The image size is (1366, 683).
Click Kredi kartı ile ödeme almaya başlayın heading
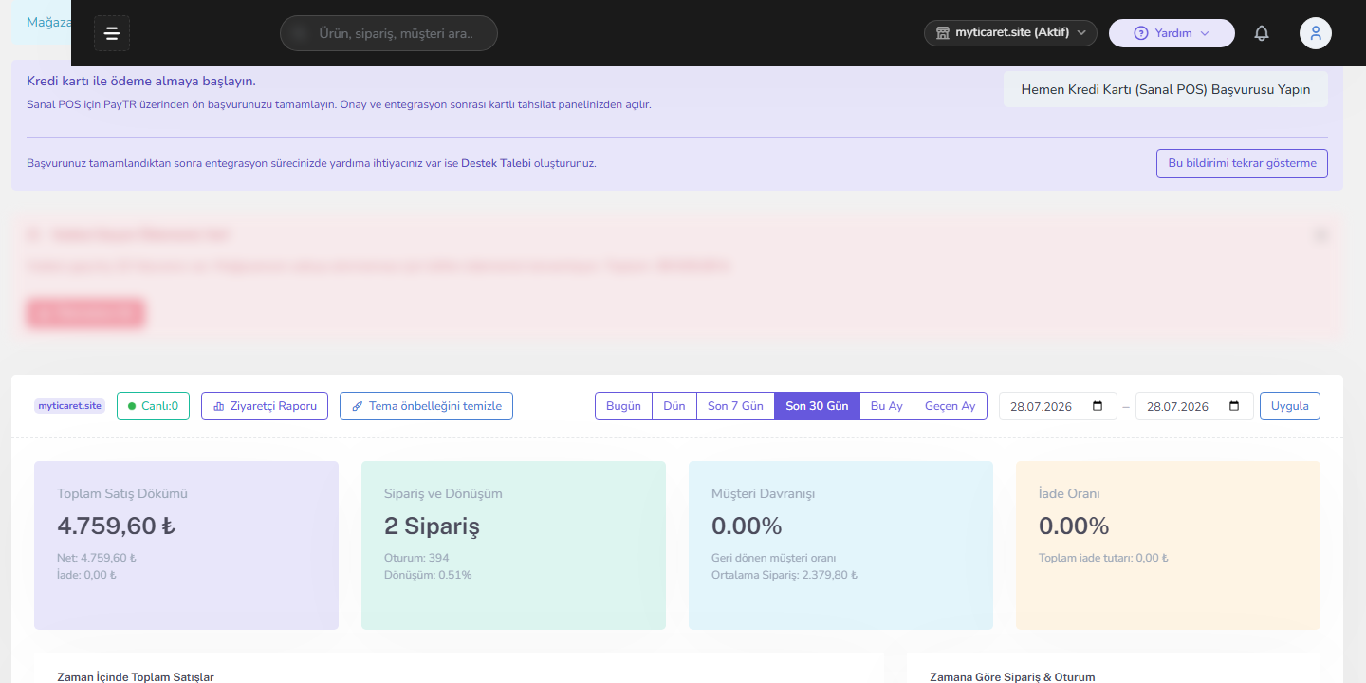point(141,81)
